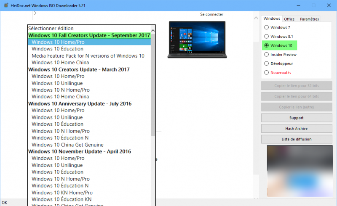Click Windows 10 Anniversary Update - July 2016 header
The image size is (337, 206).
pyautogui.click(x=89, y=104)
